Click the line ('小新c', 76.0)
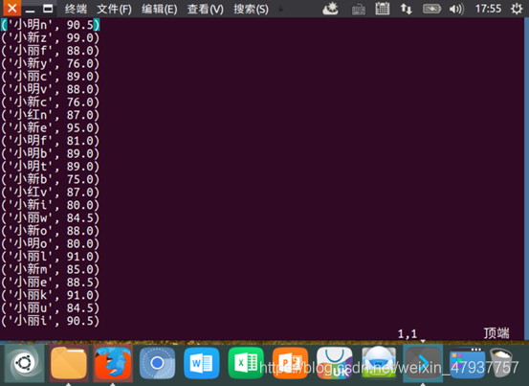Viewport: 529px width, 386px height. click(51, 102)
